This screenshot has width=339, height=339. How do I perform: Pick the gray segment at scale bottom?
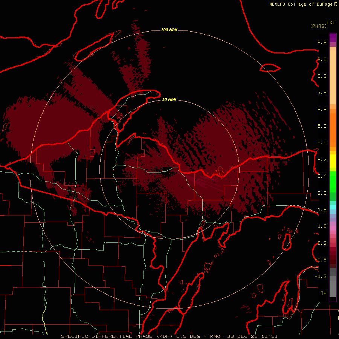click(333, 289)
